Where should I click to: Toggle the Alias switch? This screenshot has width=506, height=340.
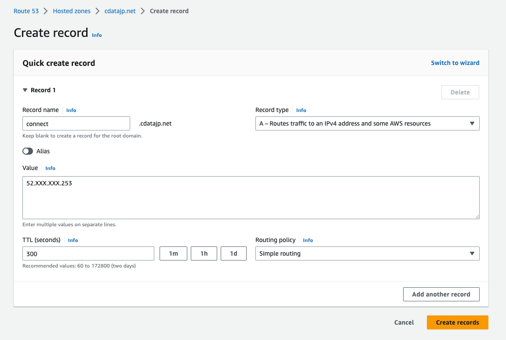[28, 151]
